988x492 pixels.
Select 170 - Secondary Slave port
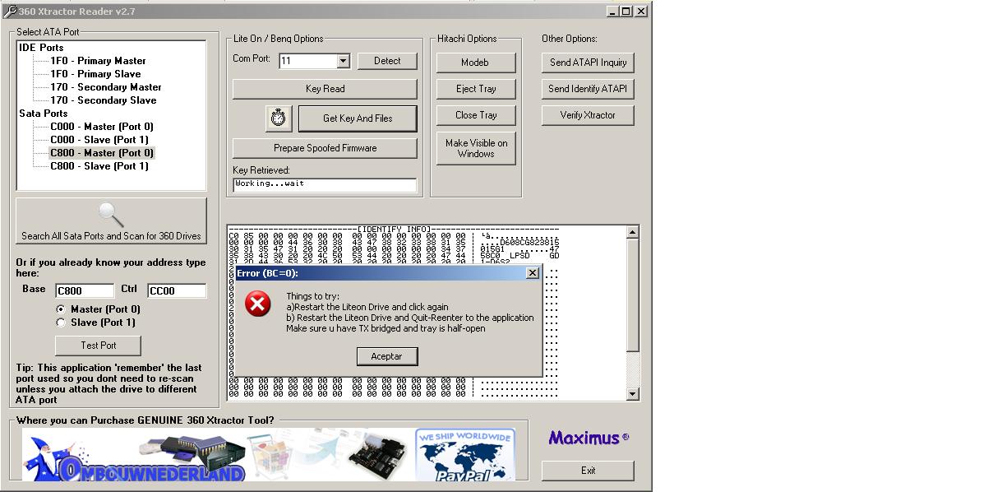coord(103,100)
